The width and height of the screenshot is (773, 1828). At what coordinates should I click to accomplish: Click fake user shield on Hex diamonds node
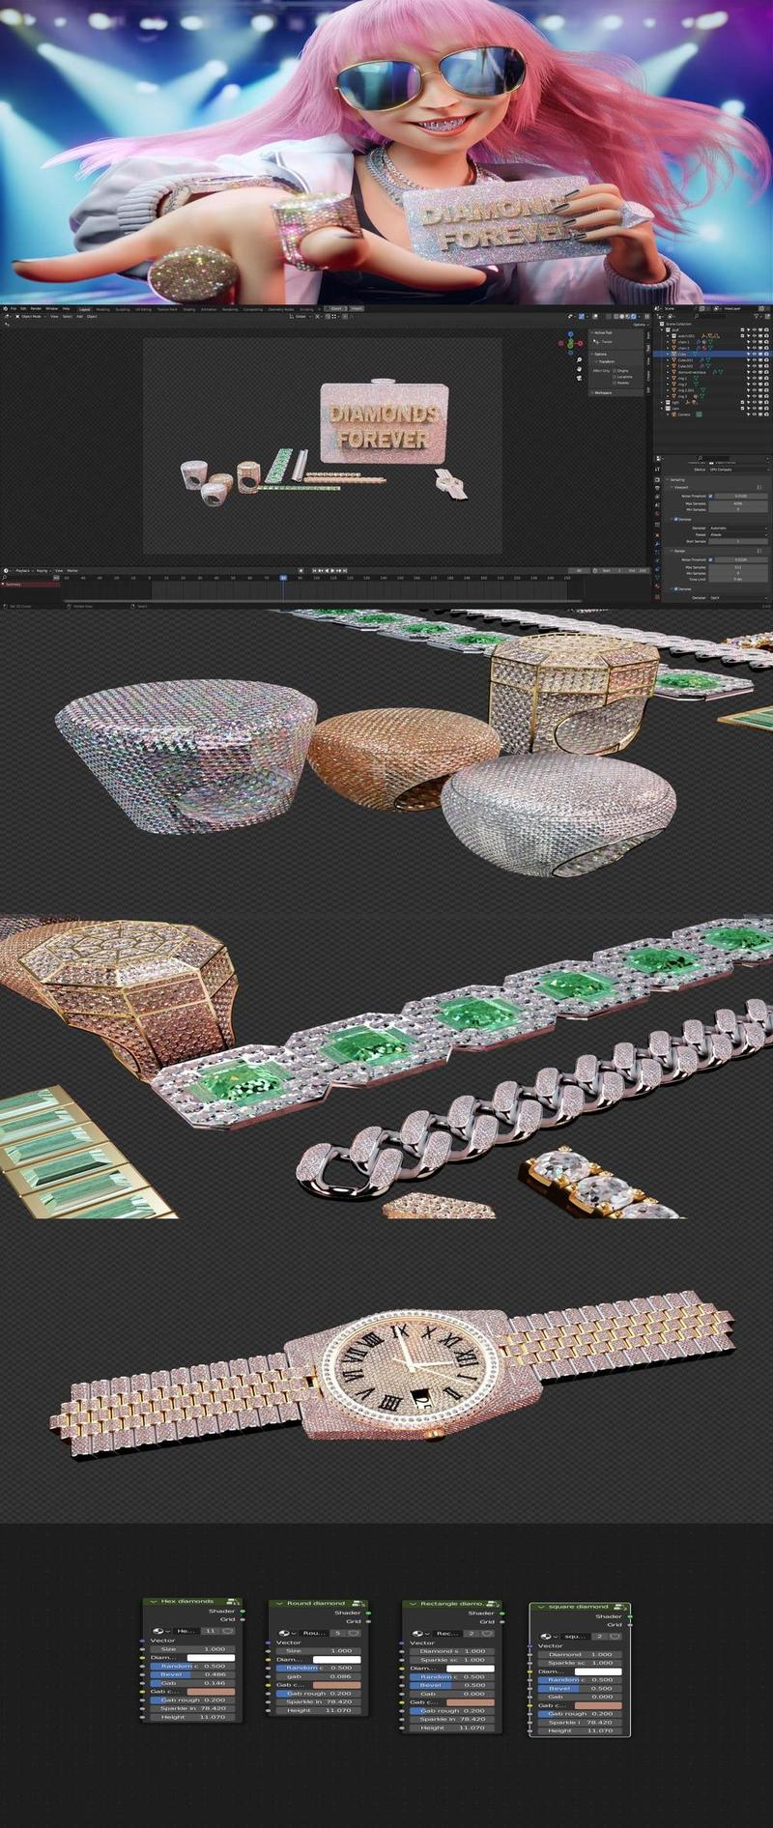(x=228, y=1631)
